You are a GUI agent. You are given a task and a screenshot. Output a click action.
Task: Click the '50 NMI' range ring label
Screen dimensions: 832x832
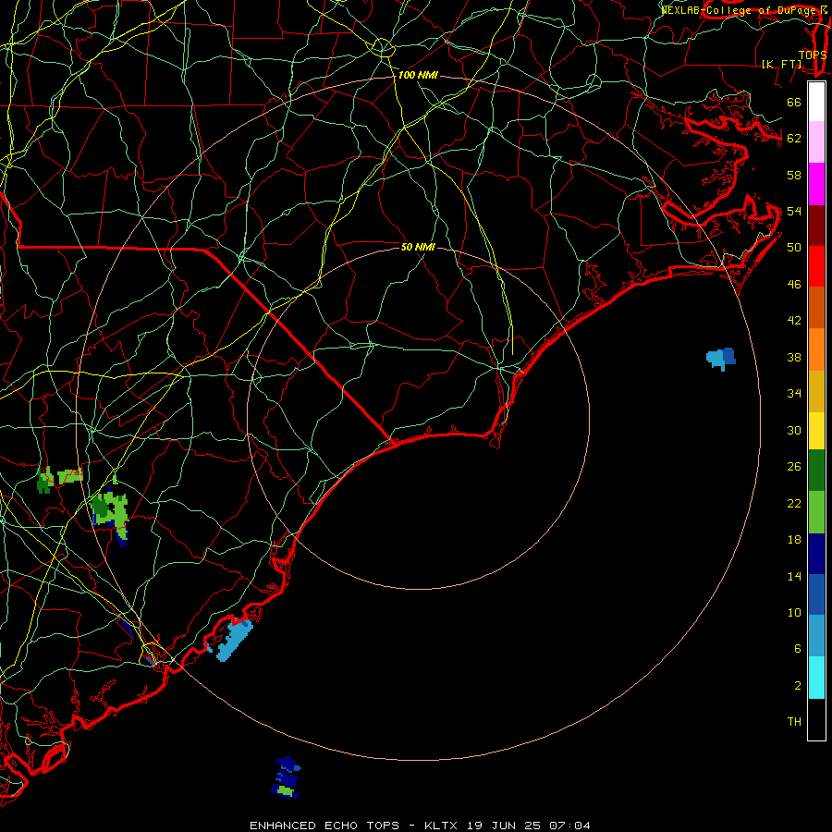[x=418, y=247]
